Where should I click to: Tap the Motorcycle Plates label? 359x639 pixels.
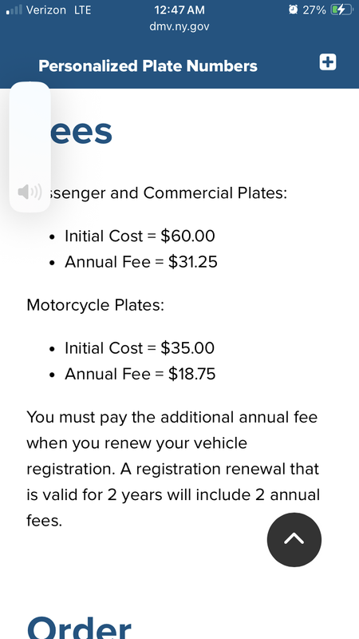coord(95,305)
